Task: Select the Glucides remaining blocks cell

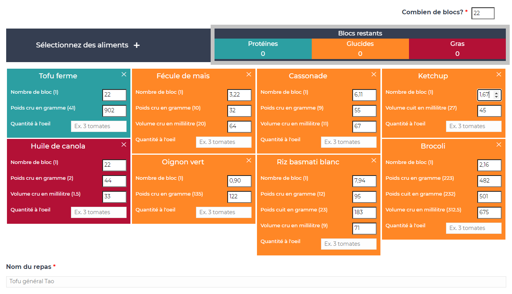Action: [x=360, y=49]
